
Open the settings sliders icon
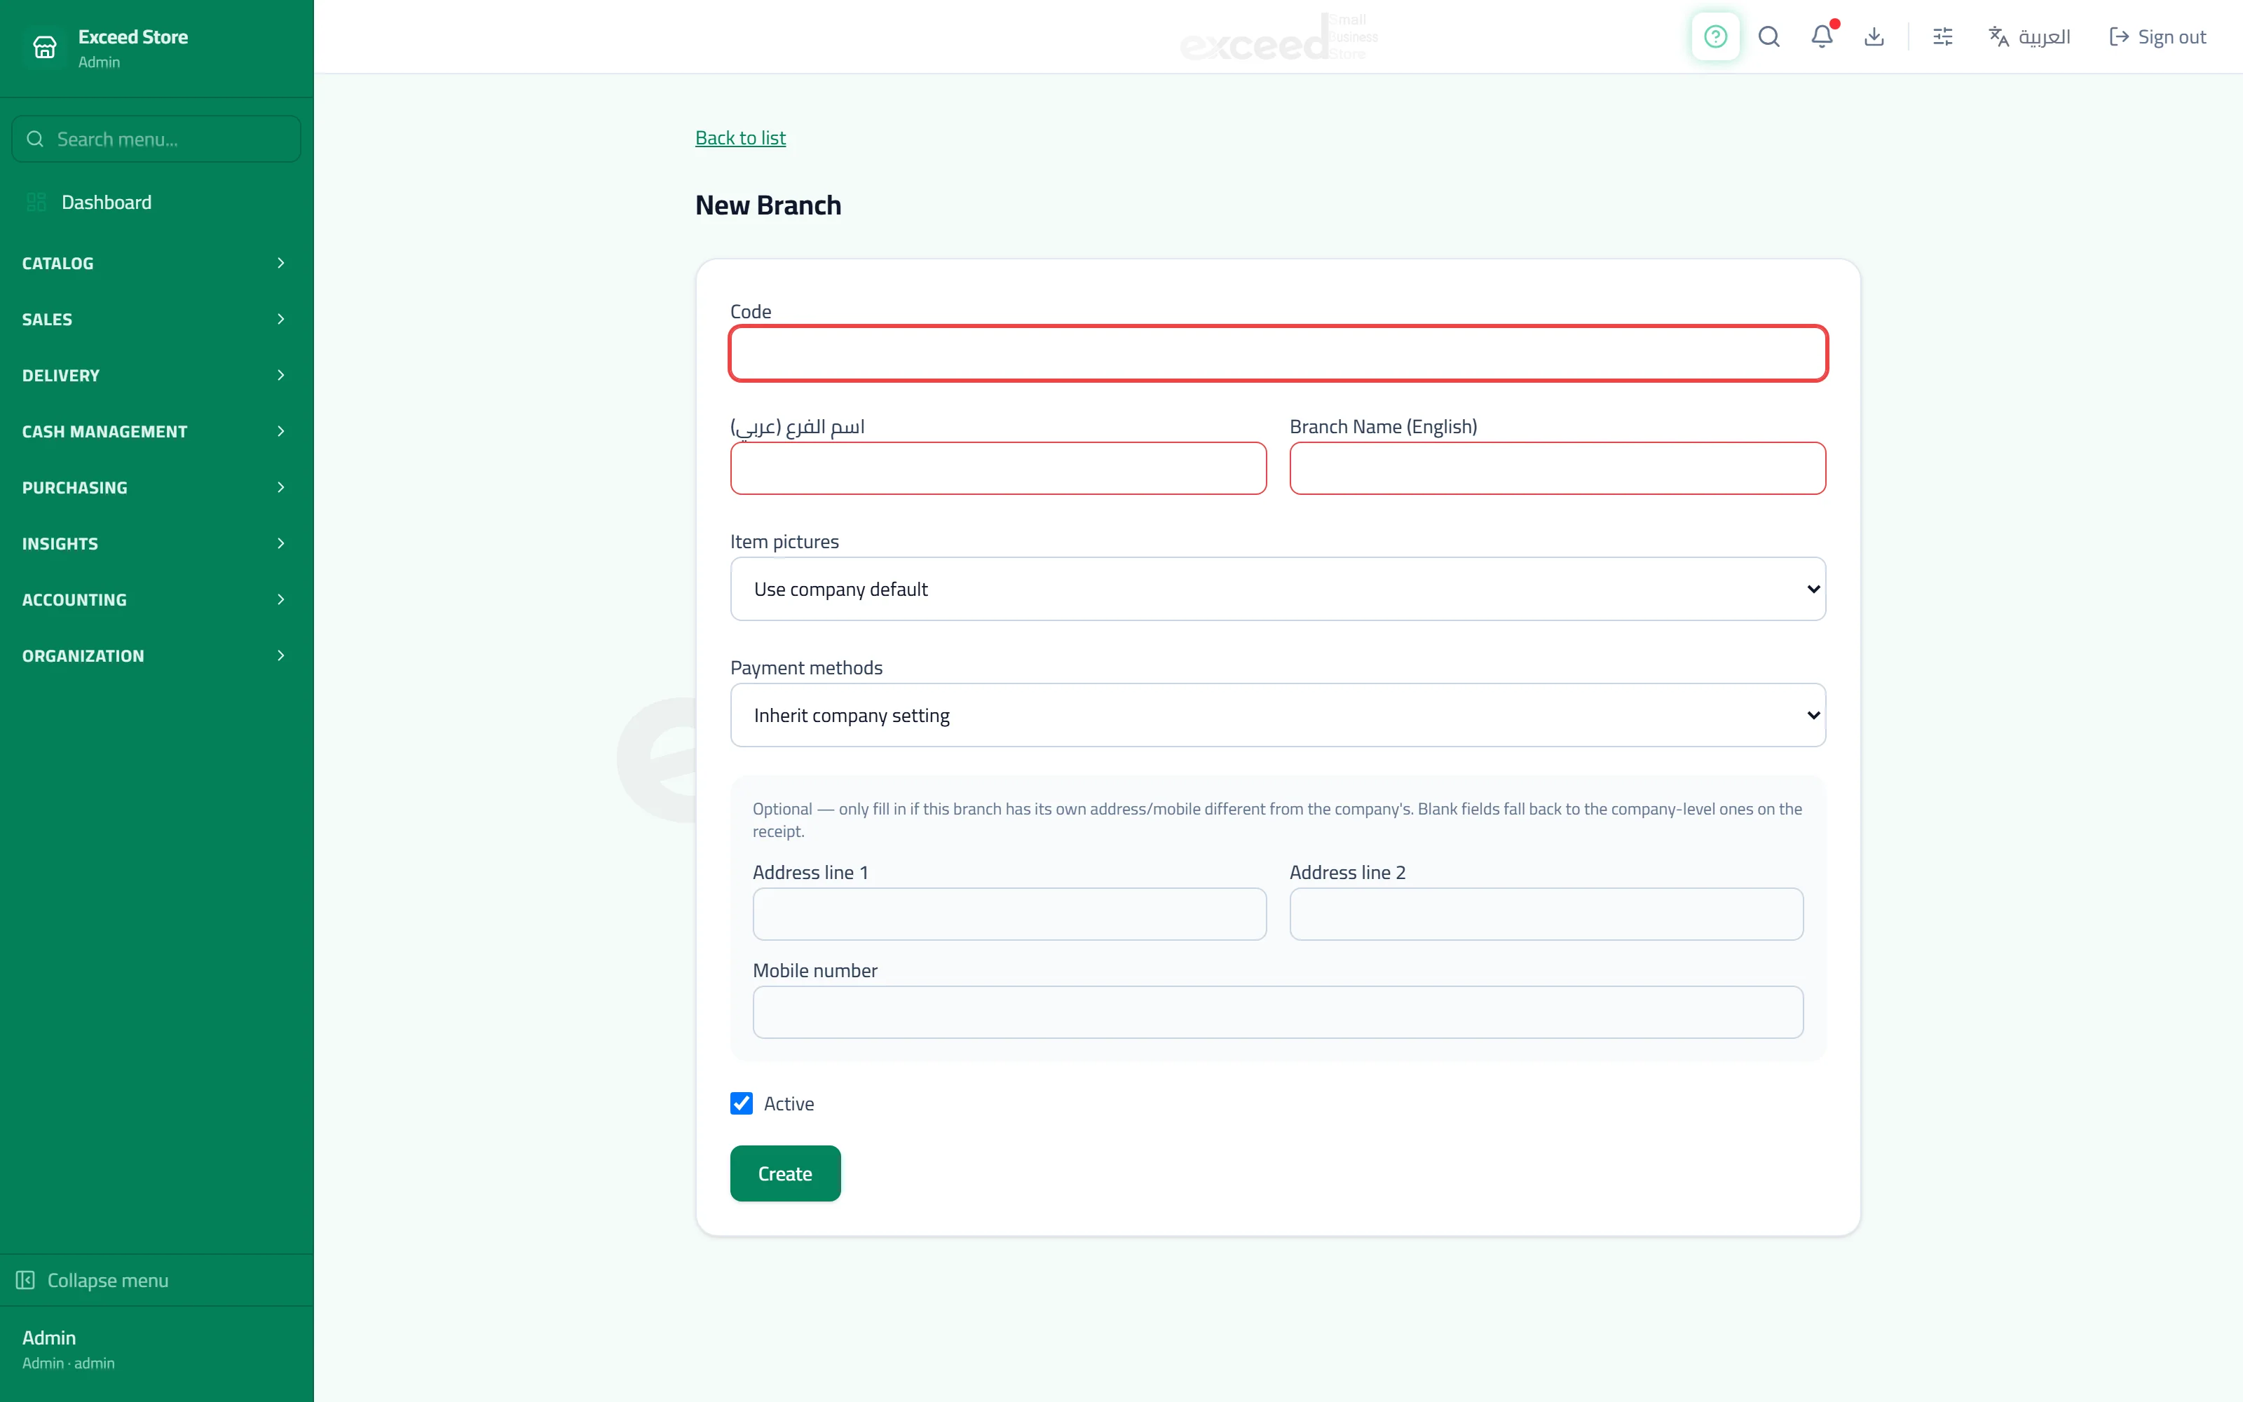[1943, 37]
